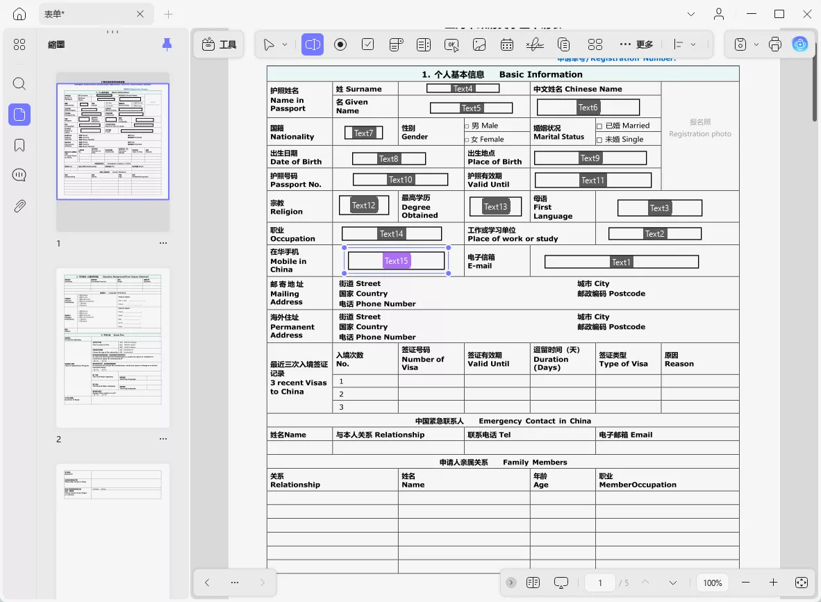
Task: Switch page display layout icon
Action: (x=533, y=583)
